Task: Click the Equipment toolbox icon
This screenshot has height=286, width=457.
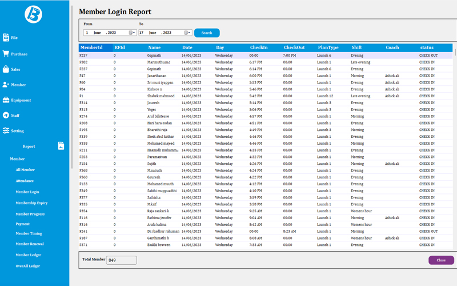Action: tap(6, 100)
